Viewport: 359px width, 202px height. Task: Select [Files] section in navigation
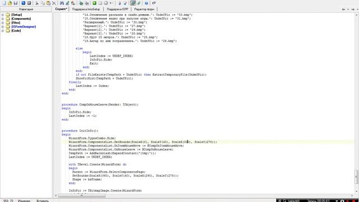[16, 22]
